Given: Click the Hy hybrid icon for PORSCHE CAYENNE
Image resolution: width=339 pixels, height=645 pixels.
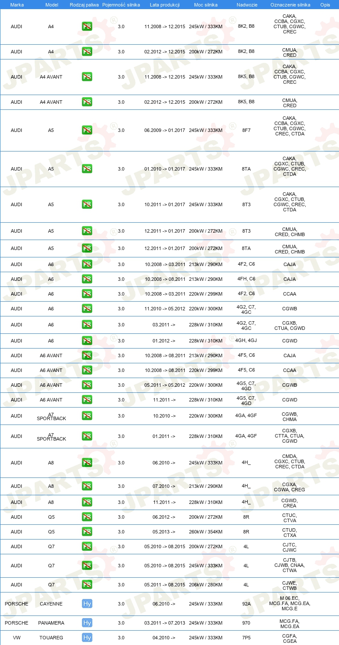Looking at the screenshot, I should coord(87,604).
